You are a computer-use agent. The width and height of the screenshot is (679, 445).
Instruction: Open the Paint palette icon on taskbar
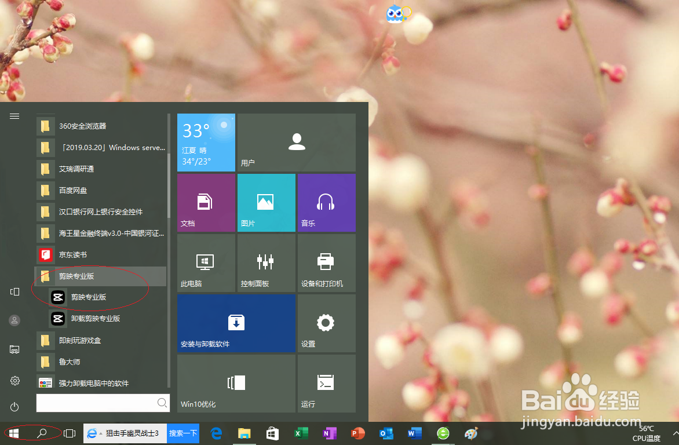click(471, 433)
